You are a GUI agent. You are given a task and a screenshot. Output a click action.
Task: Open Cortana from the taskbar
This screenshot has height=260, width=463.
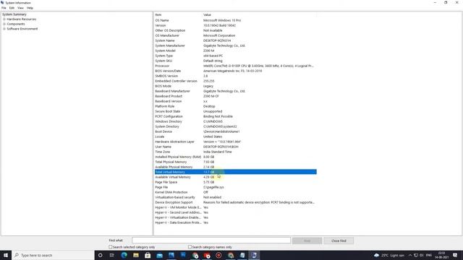tap(100, 255)
